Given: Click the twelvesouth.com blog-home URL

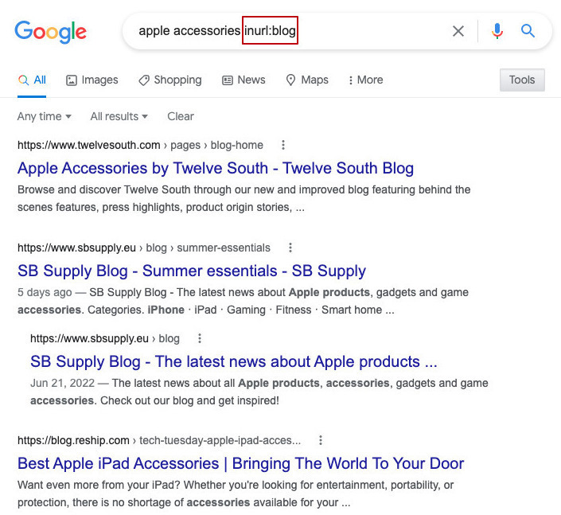Looking at the screenshot, I should pos(140,145).
